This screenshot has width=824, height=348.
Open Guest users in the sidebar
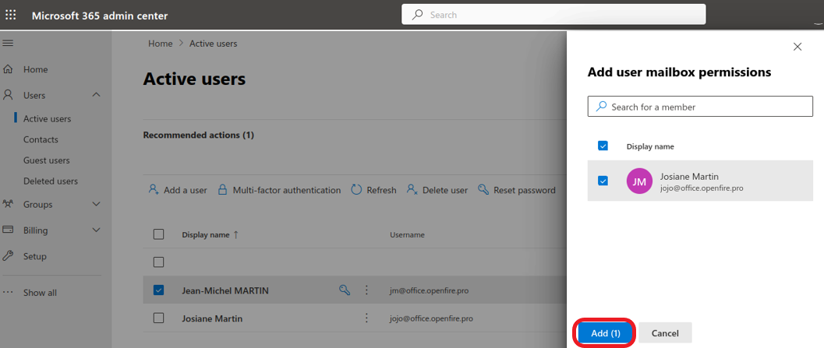point(46,160)
